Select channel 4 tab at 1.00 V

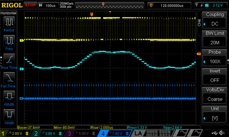[x=115, y=133]
